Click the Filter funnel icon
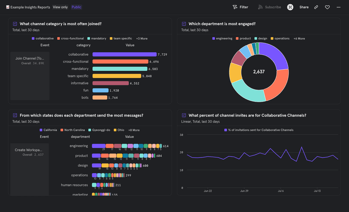This screenshot has height=212, width=349. pyautogui.click(x=235, y=7)
